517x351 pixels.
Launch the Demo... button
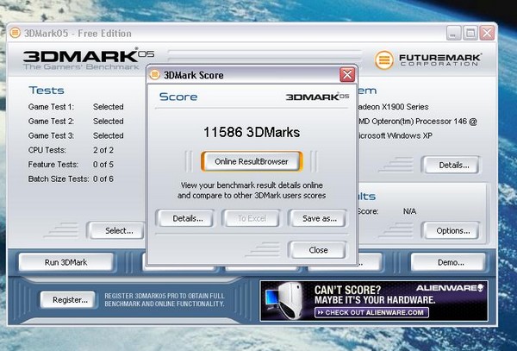coord(450,262)
